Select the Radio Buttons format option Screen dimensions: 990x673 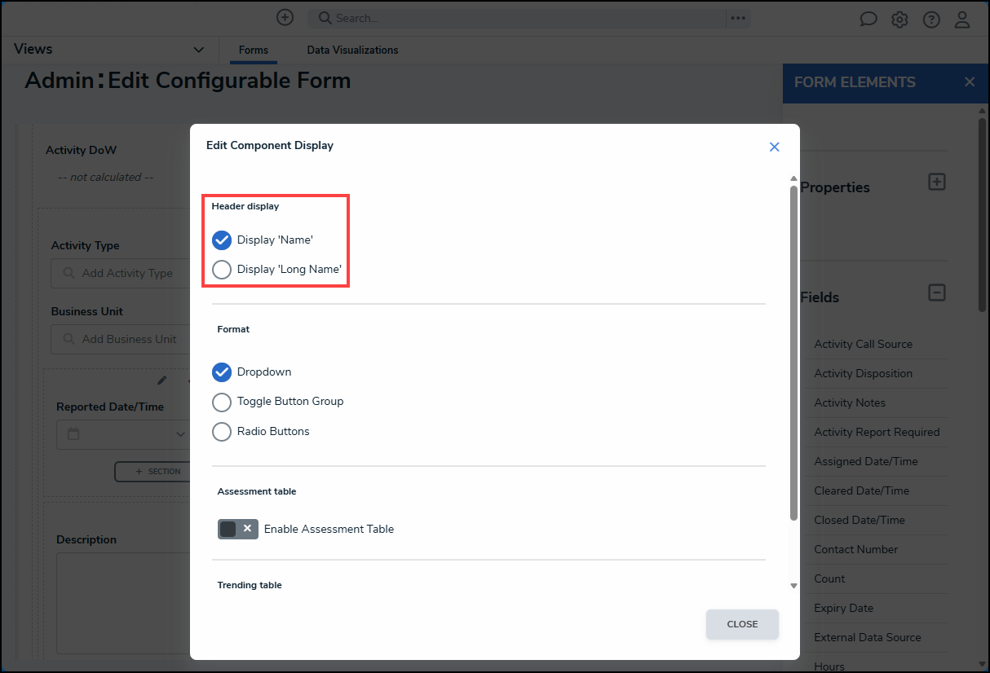(x=222, y=432)
